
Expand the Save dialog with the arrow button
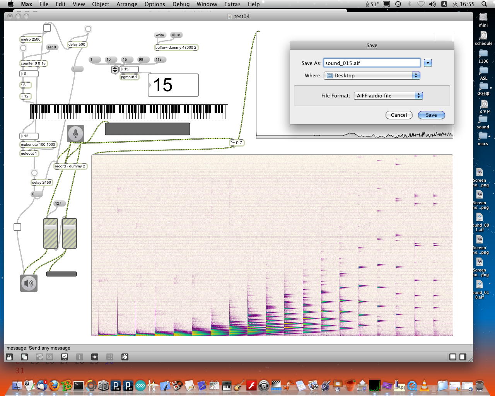[x=428, y=63]
